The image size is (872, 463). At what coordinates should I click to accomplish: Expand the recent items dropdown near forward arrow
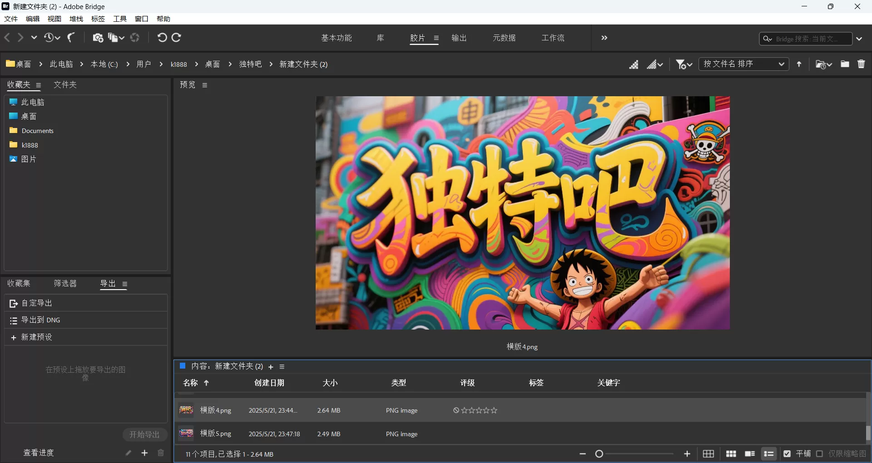coord(34,38)
